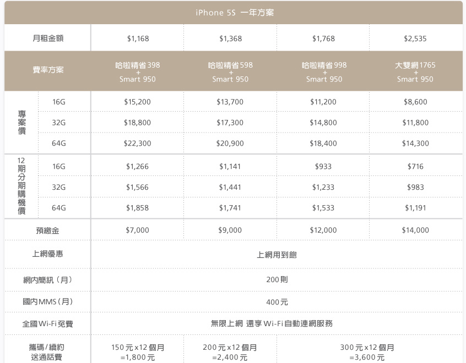This screenshot has width=466, height=363.
Task: Click the $983 installment cell
Action: point(415,188)
